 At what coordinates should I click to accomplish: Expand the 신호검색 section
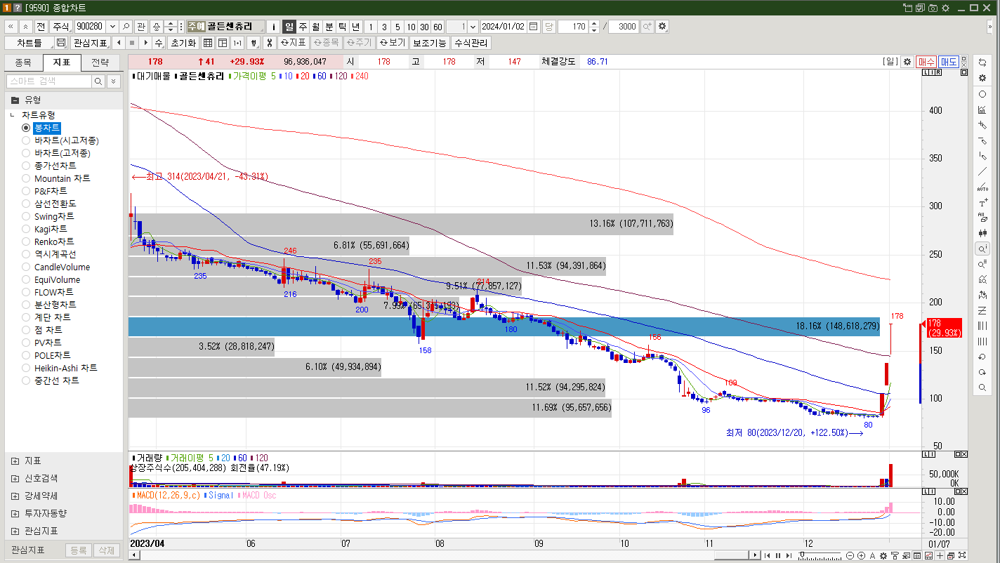click(x=15, y=478)
